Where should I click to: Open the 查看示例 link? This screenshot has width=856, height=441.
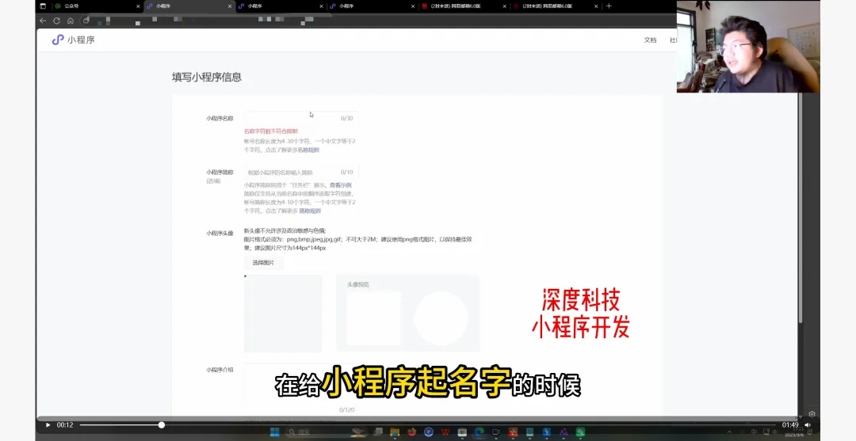point(340,185)
